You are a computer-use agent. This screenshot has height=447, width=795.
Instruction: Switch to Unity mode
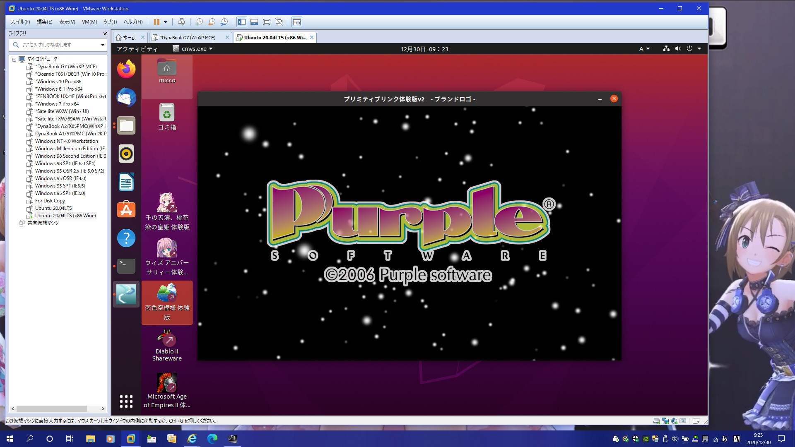point(279,22)
